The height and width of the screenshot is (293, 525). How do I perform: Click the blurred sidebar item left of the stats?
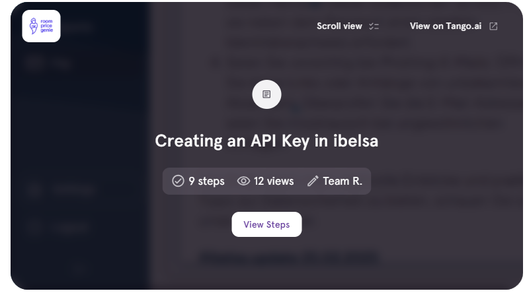(x=63, y=189)
